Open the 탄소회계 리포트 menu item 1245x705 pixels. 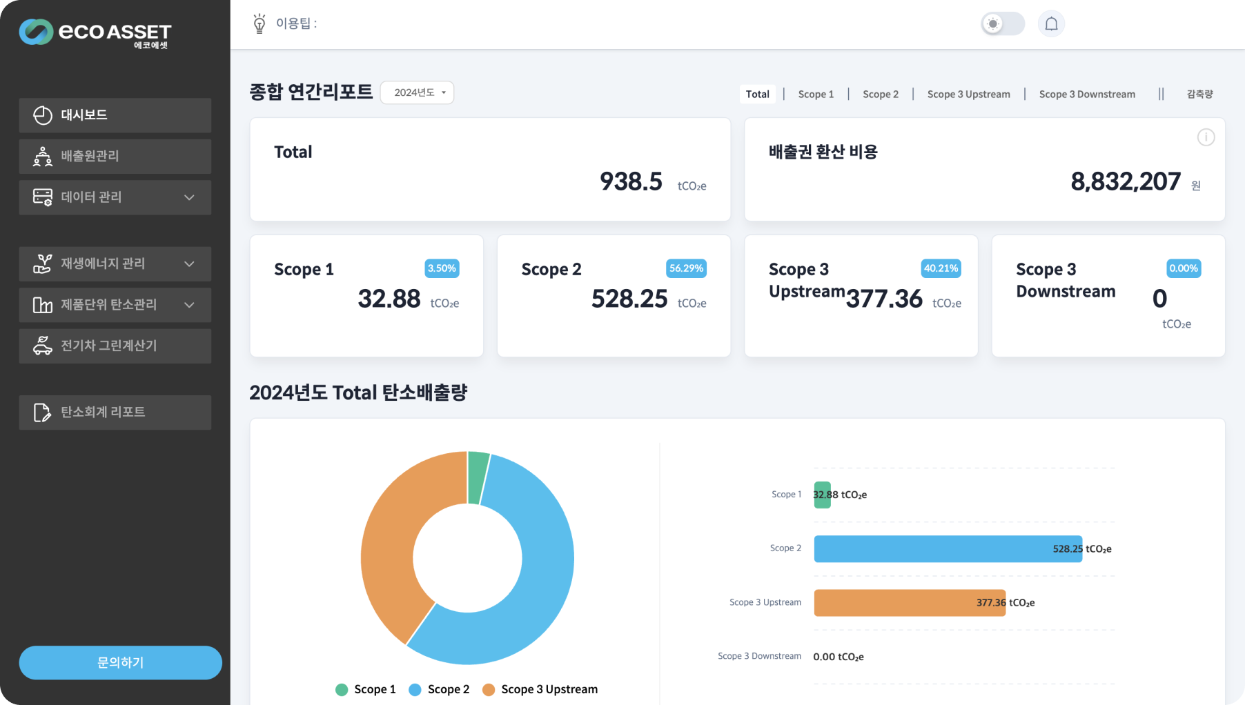[x=115, y=413]
